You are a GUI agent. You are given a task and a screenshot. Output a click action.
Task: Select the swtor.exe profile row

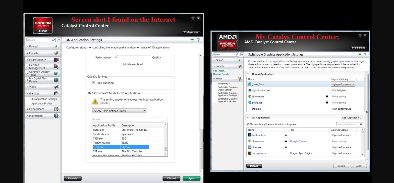coord(121,130)
